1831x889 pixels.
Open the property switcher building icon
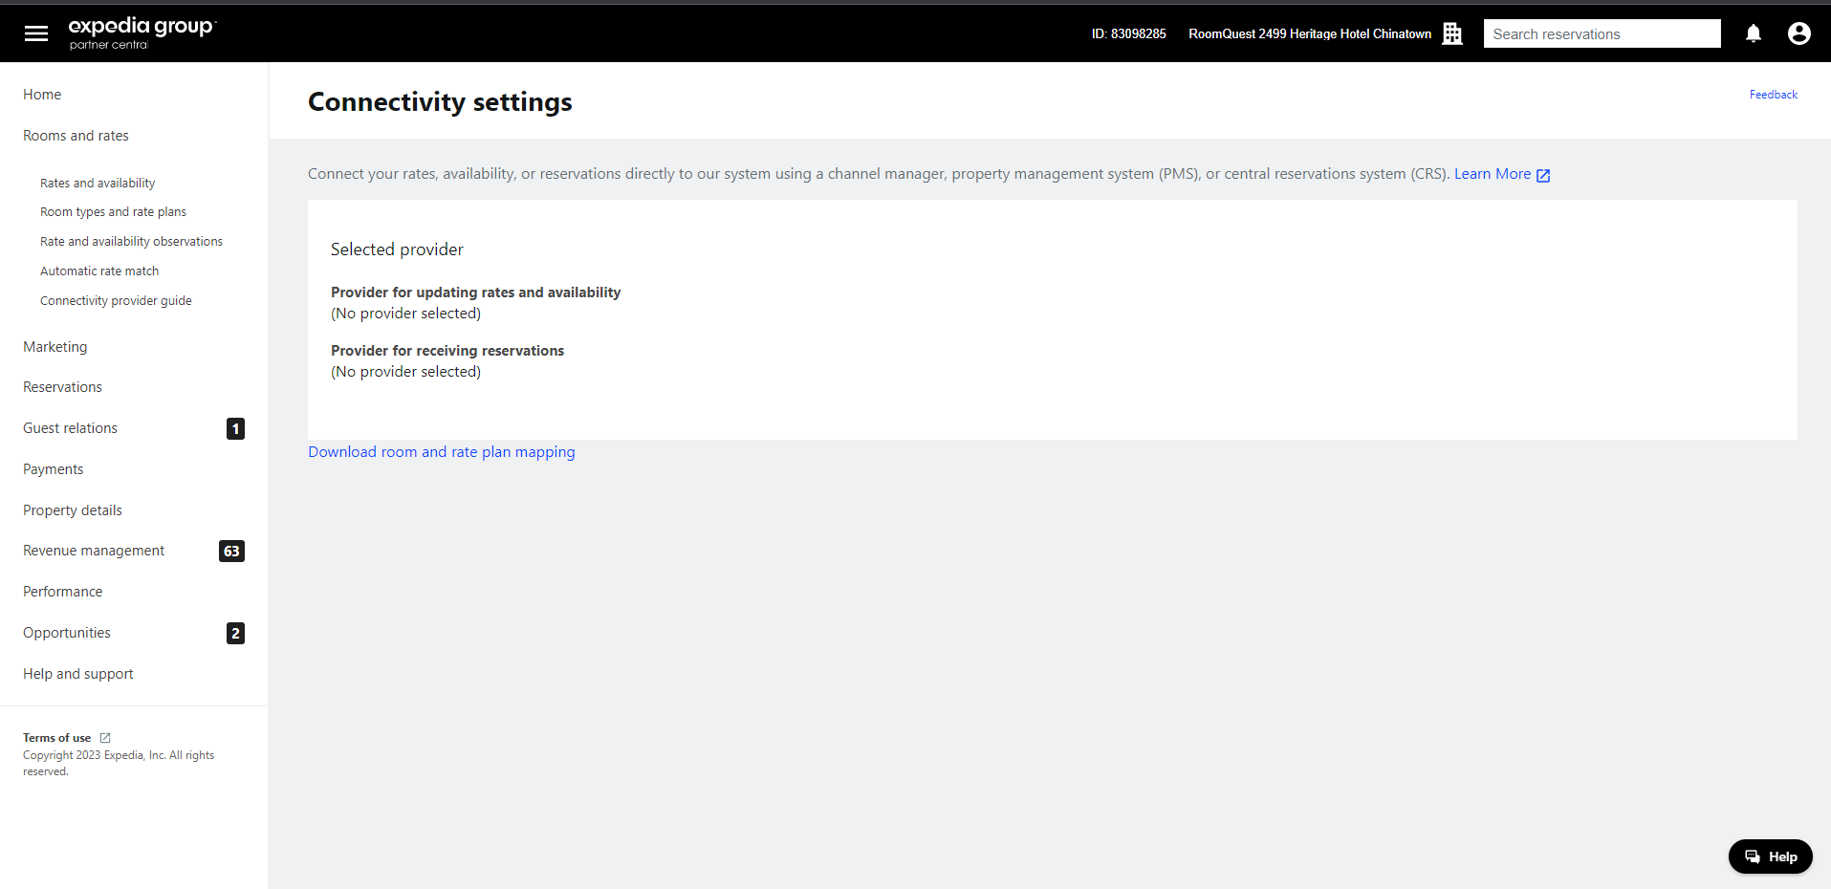tap(1452, 33)
